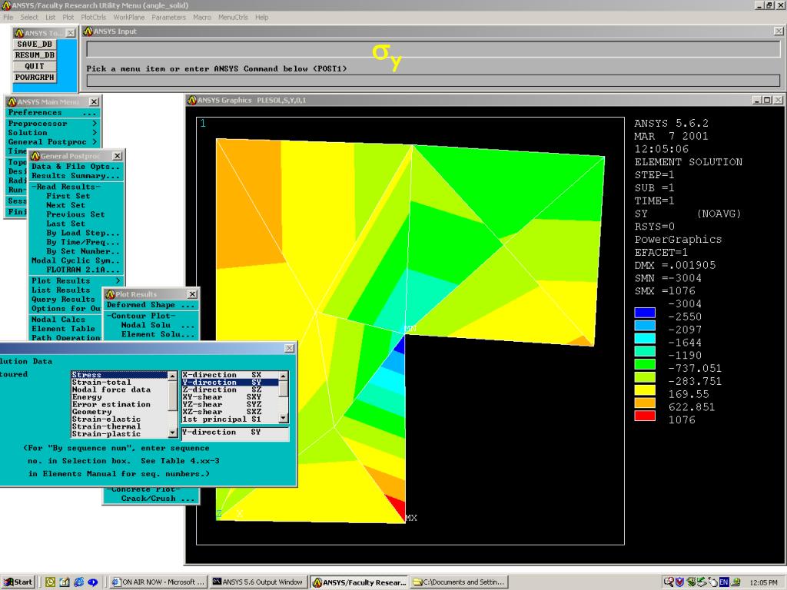Screen dimensions: 787x590
Task: Open By Set Number under Read Results
Action: tap(83, 251)
